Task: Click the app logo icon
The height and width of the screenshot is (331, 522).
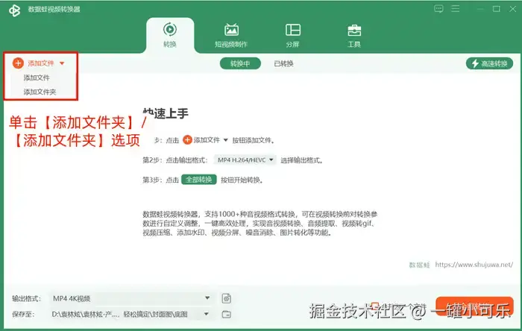Action: (x=14, y=10)
